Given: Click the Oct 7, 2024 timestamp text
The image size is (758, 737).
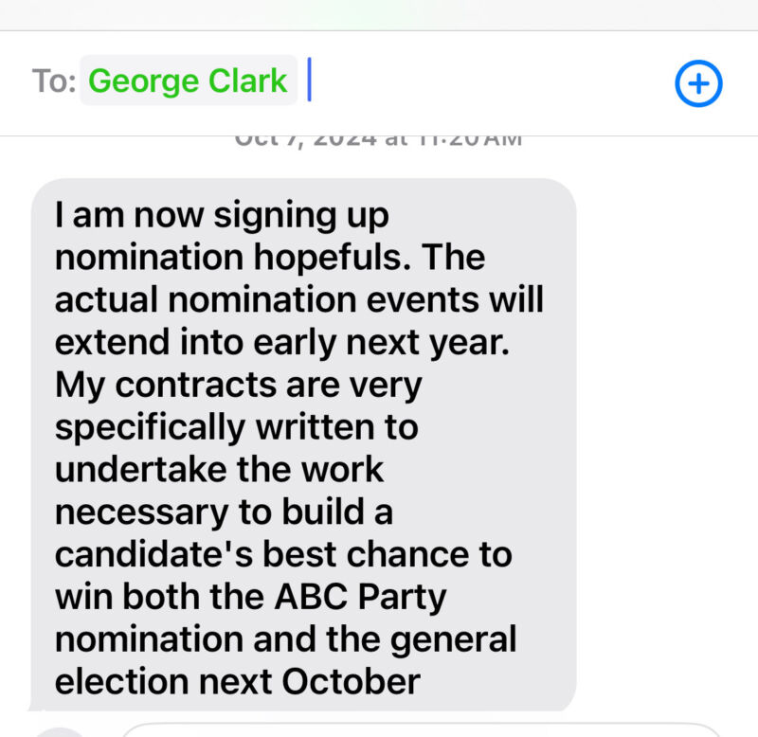Looking at the screenshot, I should [x=377, y=135].
